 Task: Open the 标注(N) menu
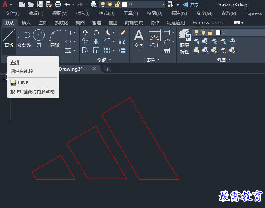179,13
